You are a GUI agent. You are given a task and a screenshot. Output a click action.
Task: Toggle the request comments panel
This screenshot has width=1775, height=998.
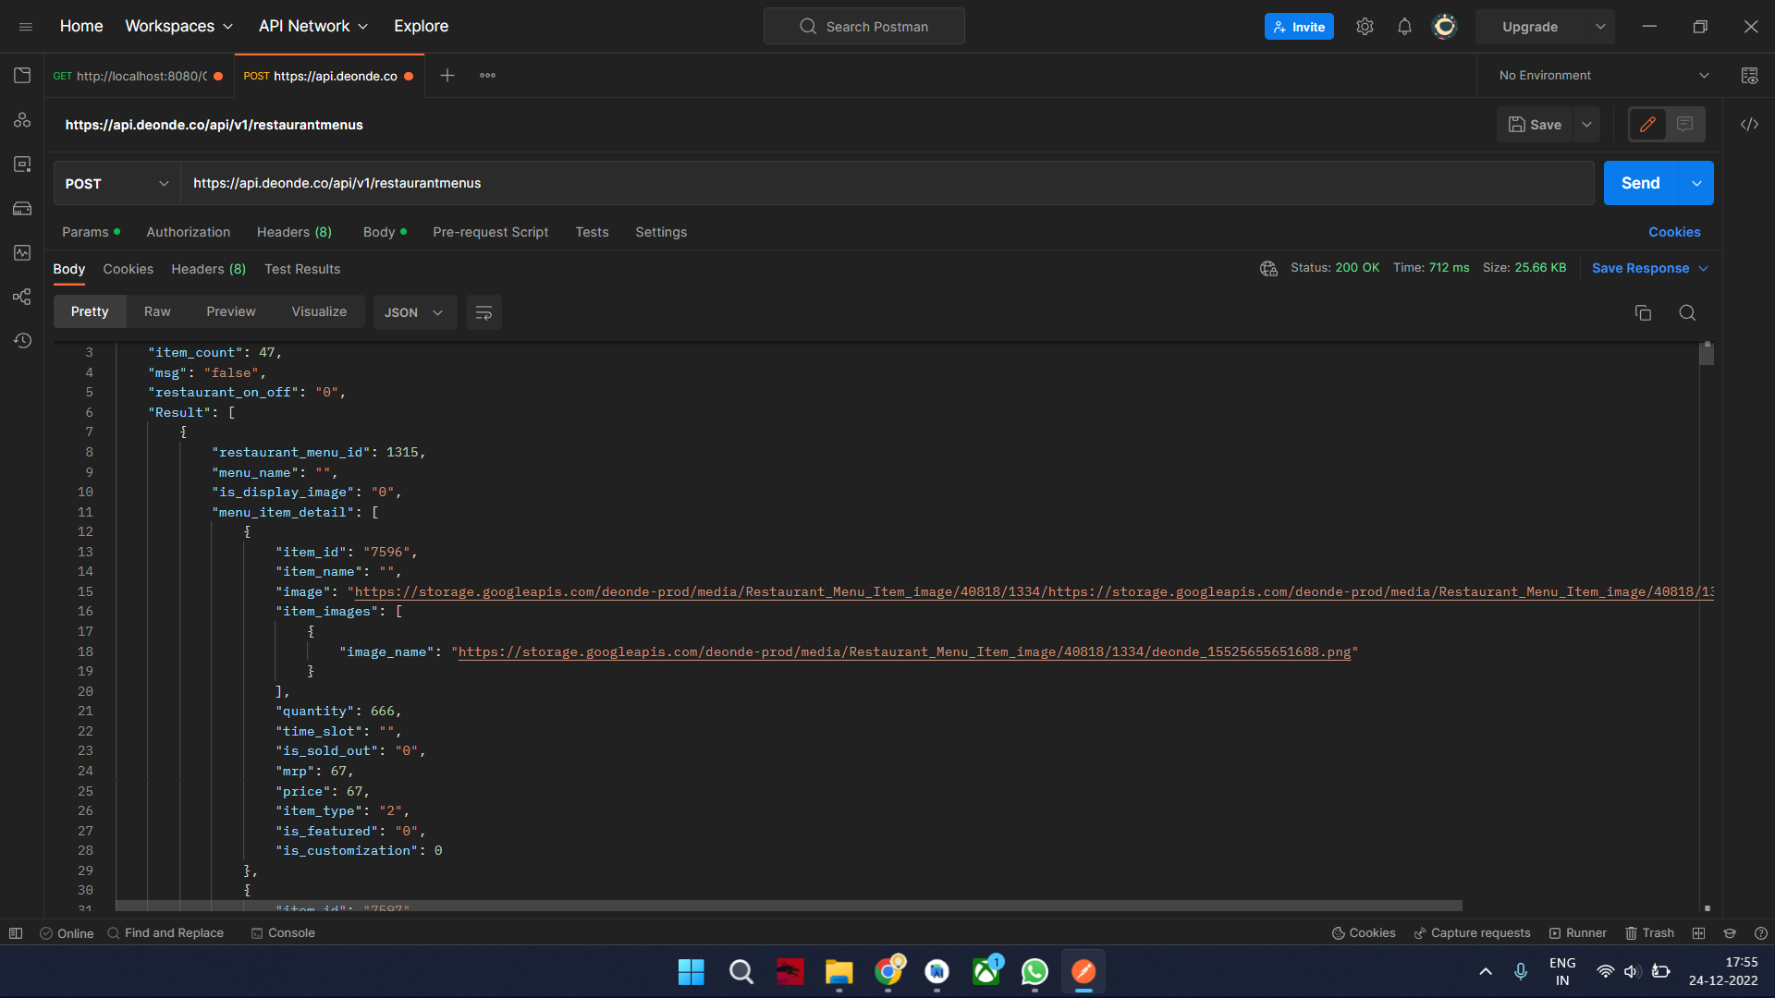tap(1684, 124)
